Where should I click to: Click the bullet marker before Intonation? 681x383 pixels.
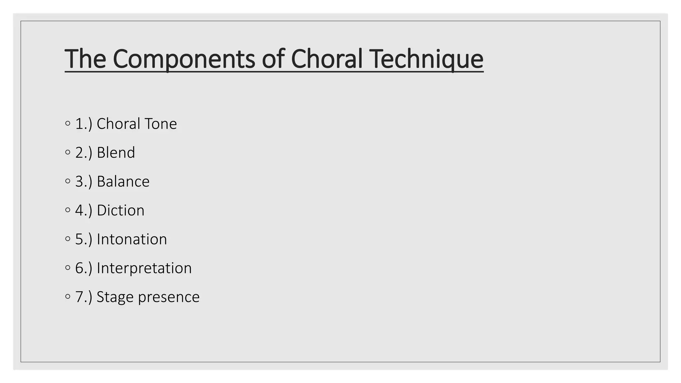pos(68,239)
